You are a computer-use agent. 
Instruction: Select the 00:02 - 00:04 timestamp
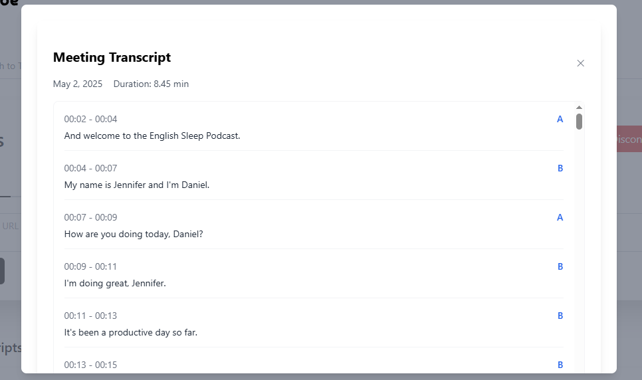[x=90, y=120]
